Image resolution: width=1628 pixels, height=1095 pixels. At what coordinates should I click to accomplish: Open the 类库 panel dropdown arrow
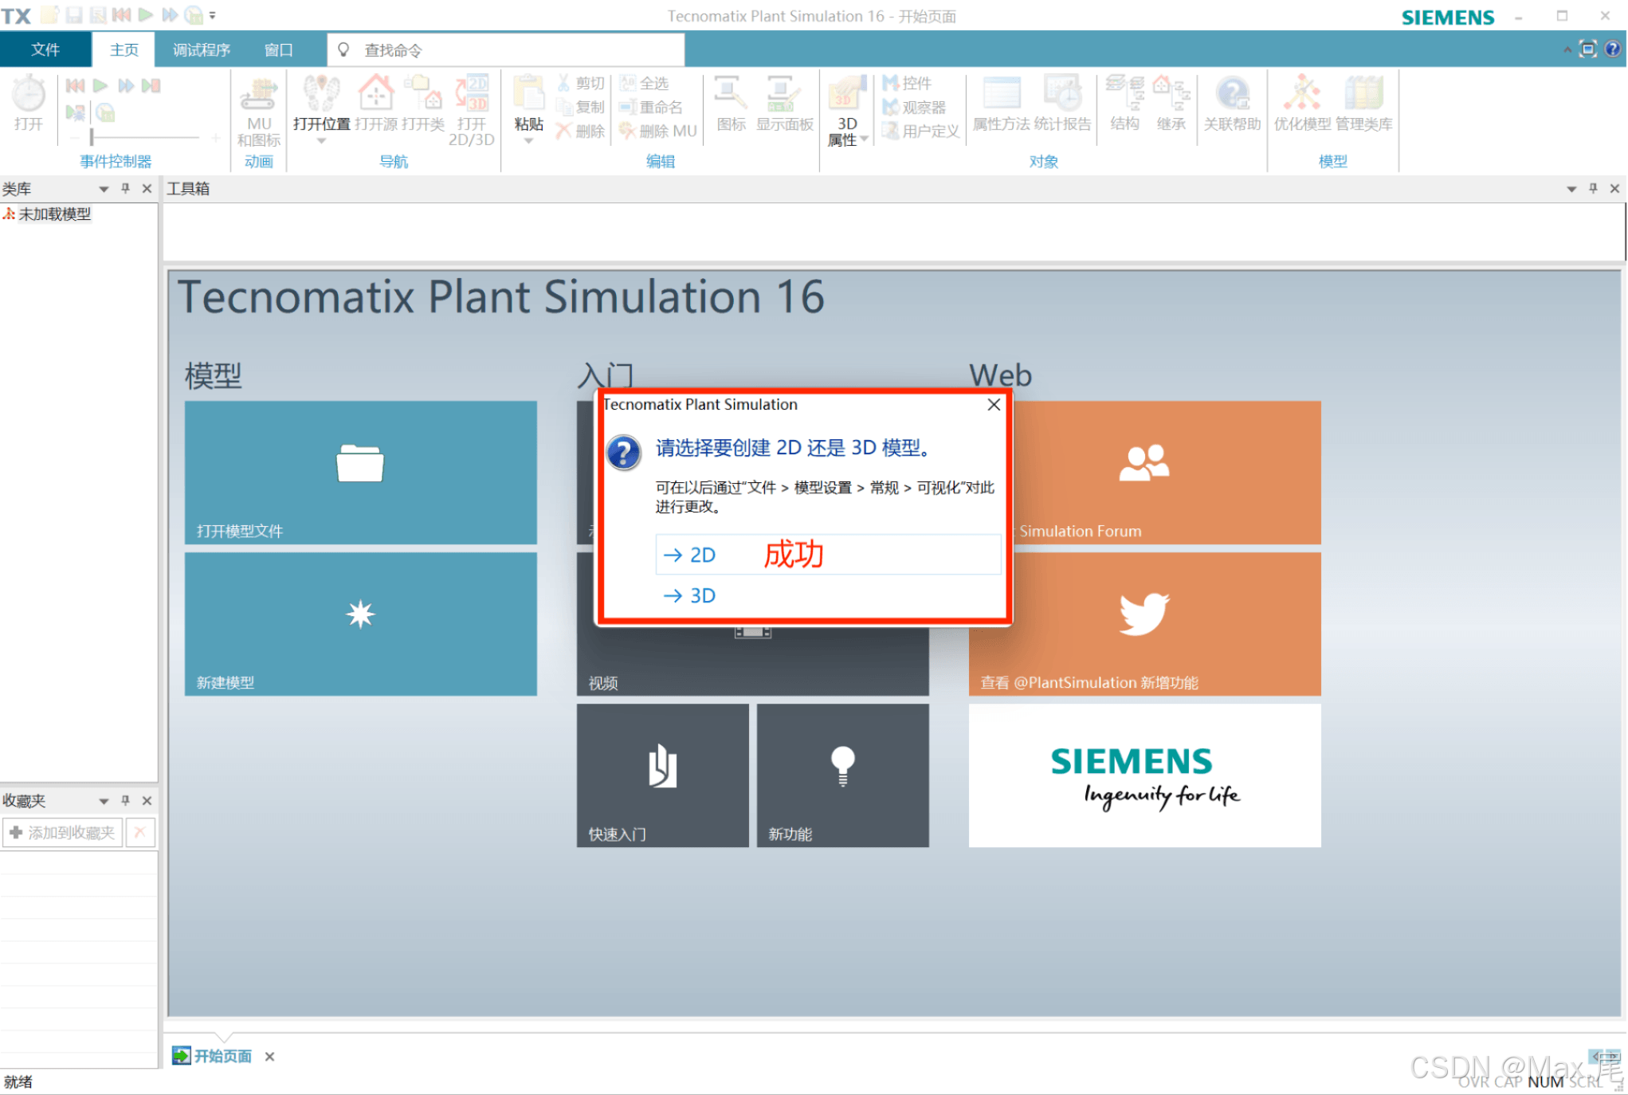pos(103,189)
